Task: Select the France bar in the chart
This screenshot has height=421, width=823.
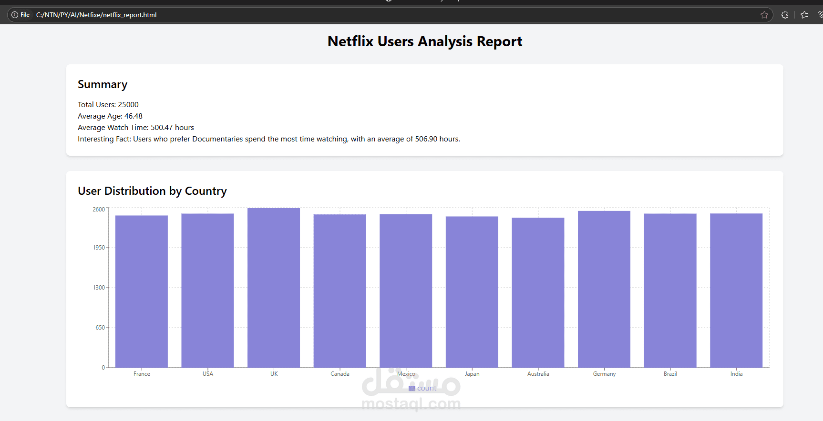Action: (142, 291)
